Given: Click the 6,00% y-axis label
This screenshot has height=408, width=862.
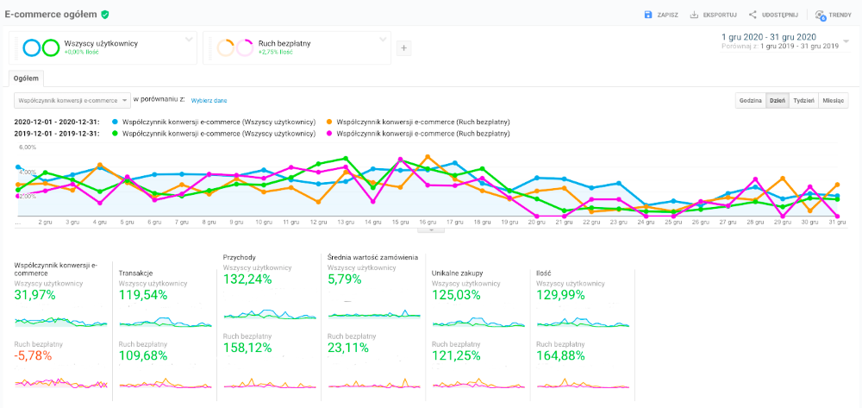Looking at the screenshot, I should (x=28, y=148).
